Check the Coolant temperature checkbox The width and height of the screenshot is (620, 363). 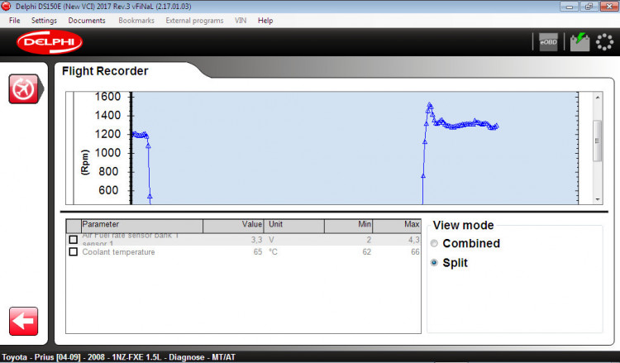point(74,252)
